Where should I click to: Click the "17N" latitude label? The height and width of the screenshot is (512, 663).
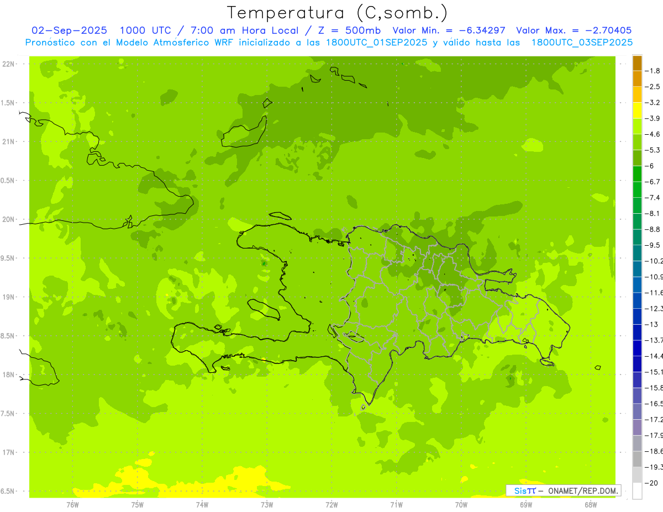(9, 452)
